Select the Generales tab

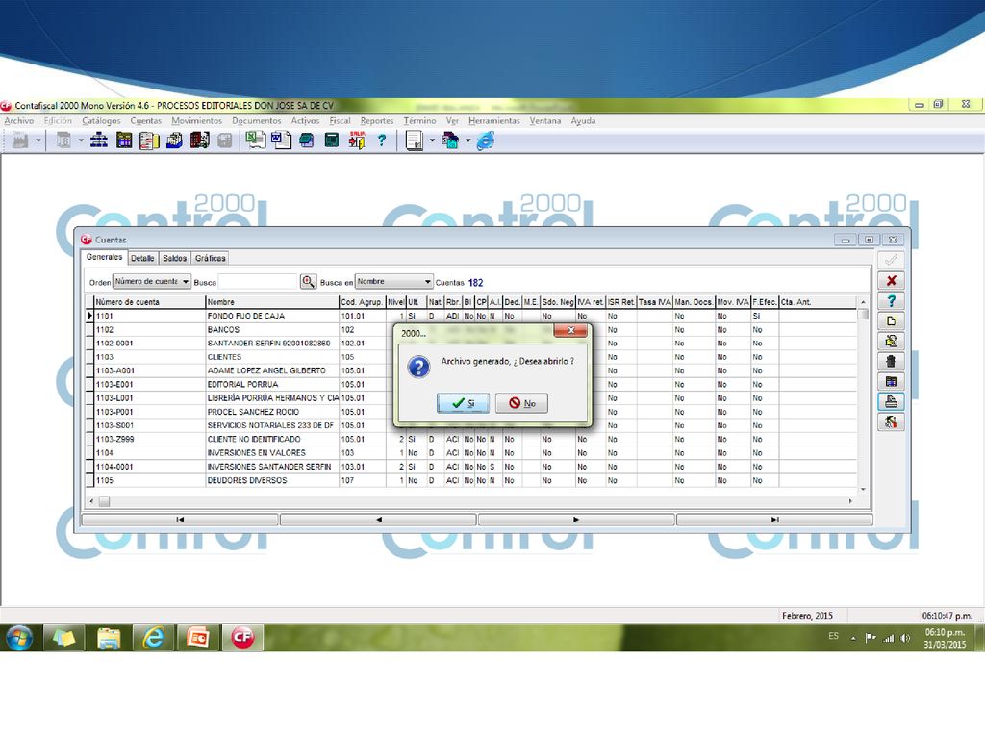click(104, 257)
